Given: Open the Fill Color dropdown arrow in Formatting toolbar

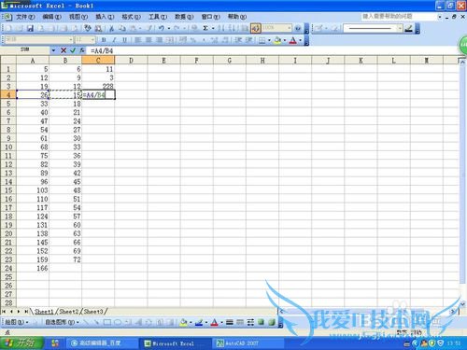Looking at the screenshot, I should pyautogui.click(x=285, y=40).
